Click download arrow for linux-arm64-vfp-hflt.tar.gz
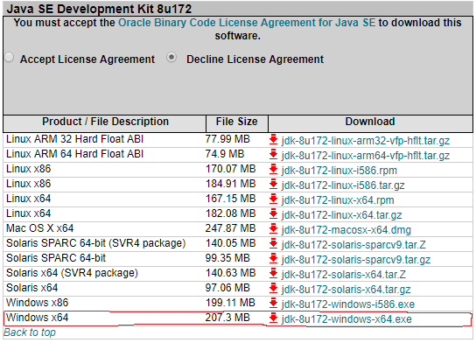Screen dimensions: 476x343 [x=274, y=154]
